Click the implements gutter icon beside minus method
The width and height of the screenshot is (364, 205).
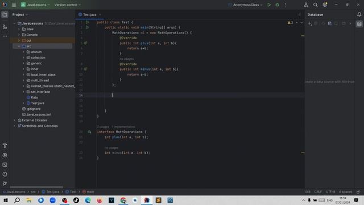(86, 69)
